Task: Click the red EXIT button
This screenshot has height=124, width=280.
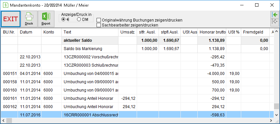Action: [11, 19]
